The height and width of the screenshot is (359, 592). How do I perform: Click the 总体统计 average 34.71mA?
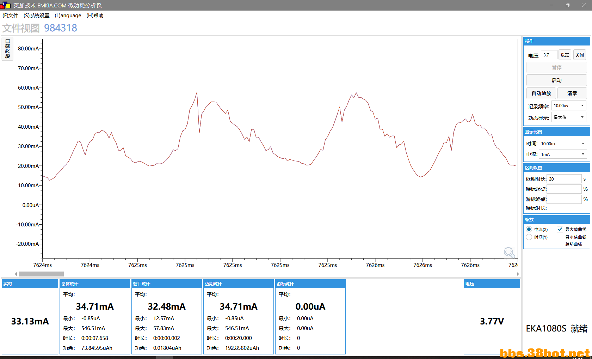point(95,306)
